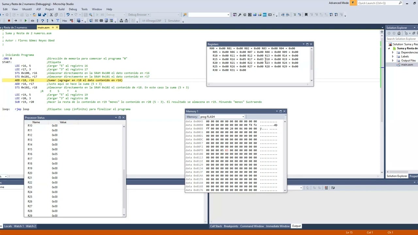Click the Undo arrow icon
418x235 pixels.
tap(68, 15)
